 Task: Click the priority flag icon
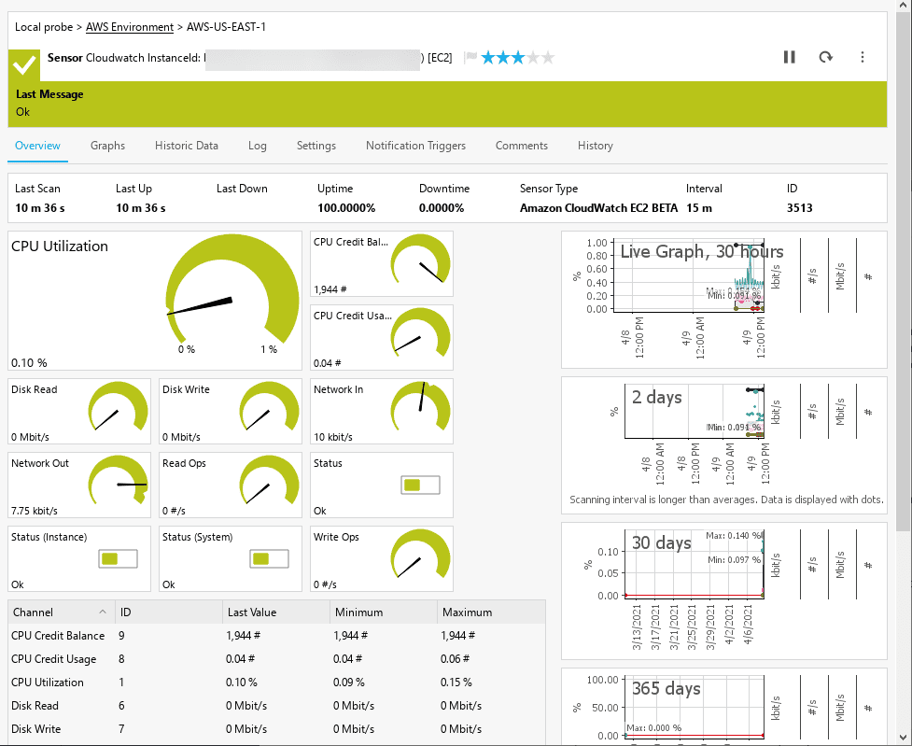coord(470,57)
